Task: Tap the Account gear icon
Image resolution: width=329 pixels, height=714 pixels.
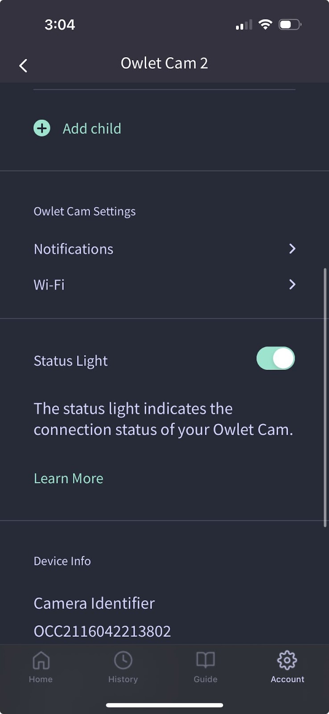Action: (x=287, y=660)
